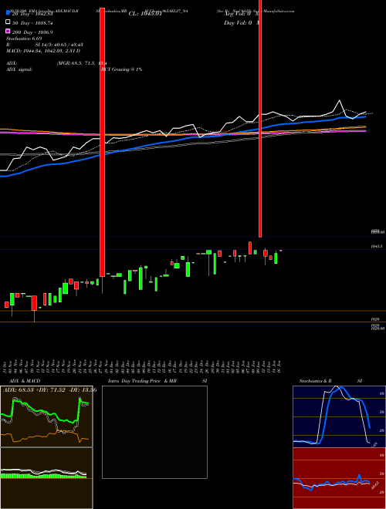Click the 'Day Vol: 0 M' text
Image resolution: width=386 pixels, height=509 pixels.
pyautogui.click(x=241, y=23)
